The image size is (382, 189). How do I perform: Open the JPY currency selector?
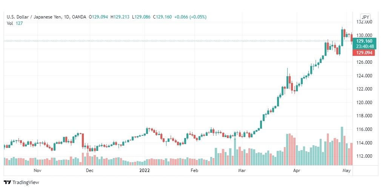[365, 17]
